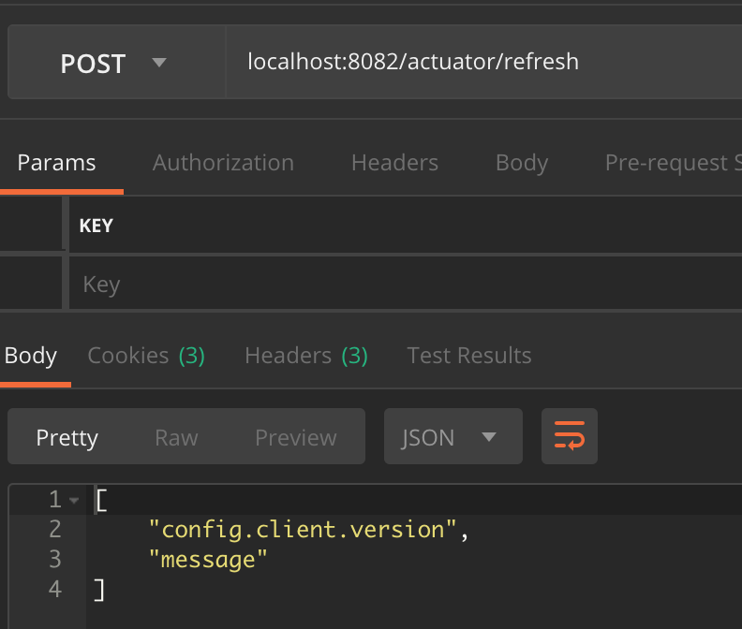Open the response Cookies (3) tab
The width and height of the screenshot is (742, 629).
coord(146,356)
